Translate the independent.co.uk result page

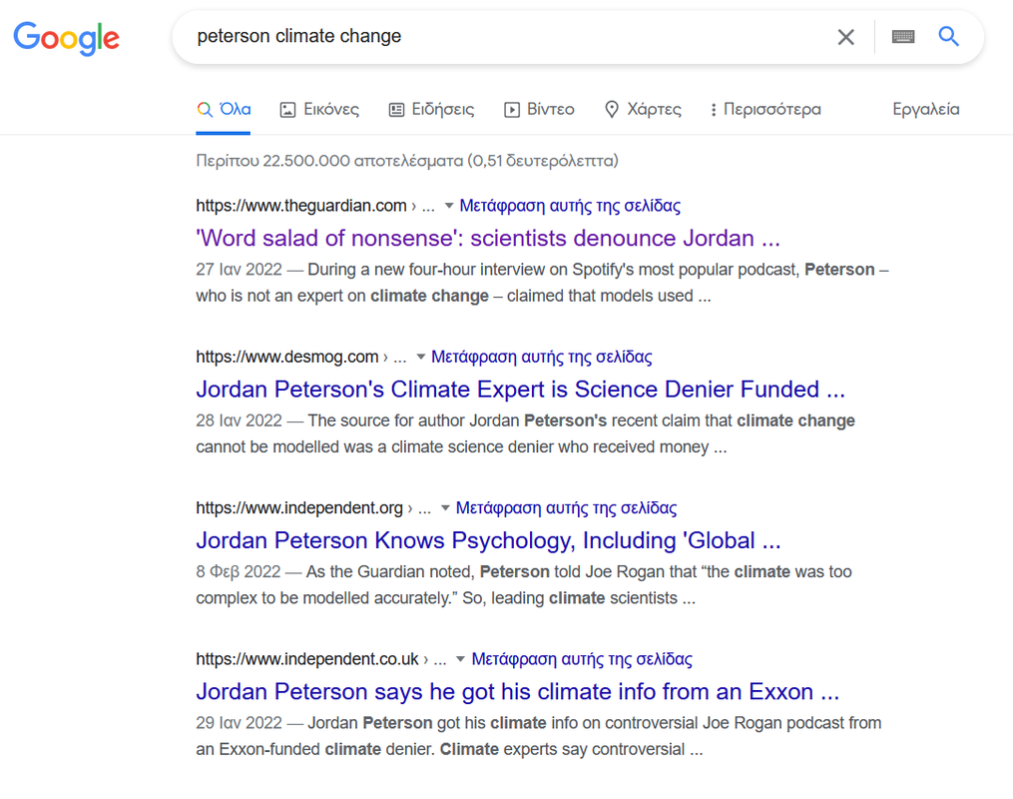(x=582, y=659)
